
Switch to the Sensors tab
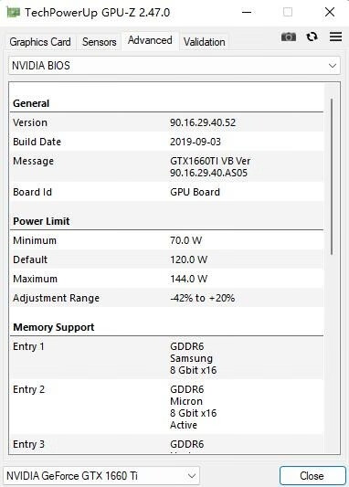[99, 42]
